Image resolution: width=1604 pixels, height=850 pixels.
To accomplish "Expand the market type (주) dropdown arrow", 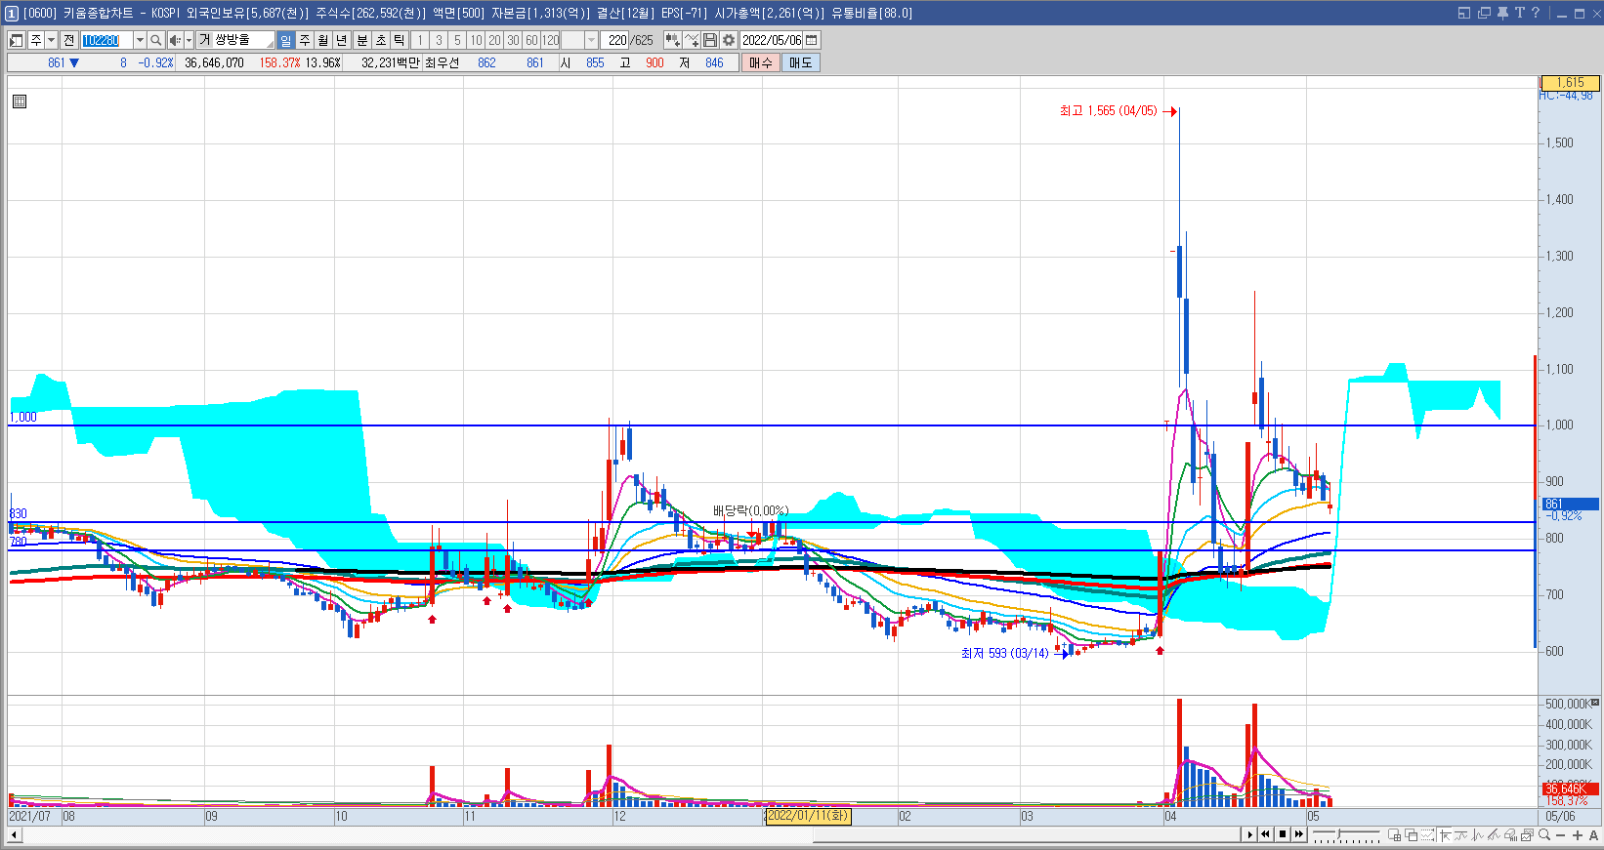I will click(51, 40).
